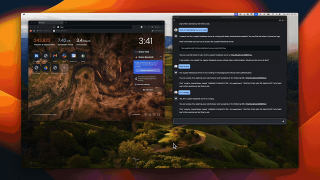Click the 3:41 clock on new tab

coord(145,41)
